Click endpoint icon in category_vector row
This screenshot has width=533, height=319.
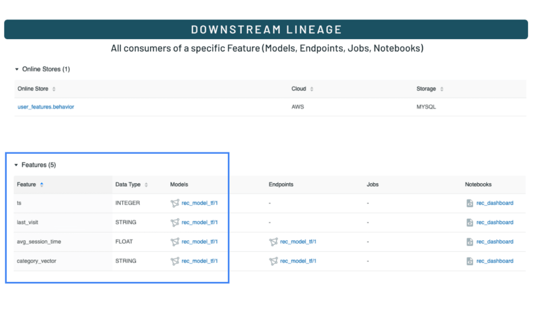[x=273, y=261]
